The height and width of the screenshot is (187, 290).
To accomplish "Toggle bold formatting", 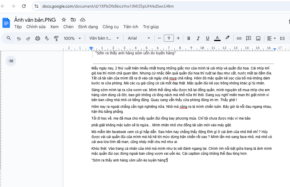I will tap(189, 38).
